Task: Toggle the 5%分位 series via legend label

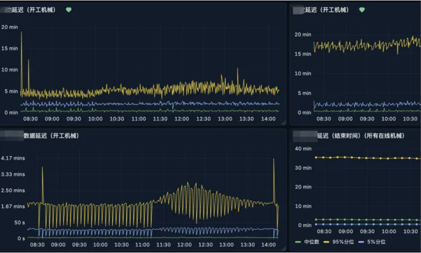Action: 377,242
